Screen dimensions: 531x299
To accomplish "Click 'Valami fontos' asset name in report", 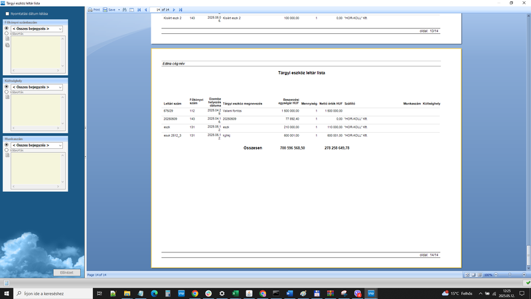I will (x=232, y=111).
